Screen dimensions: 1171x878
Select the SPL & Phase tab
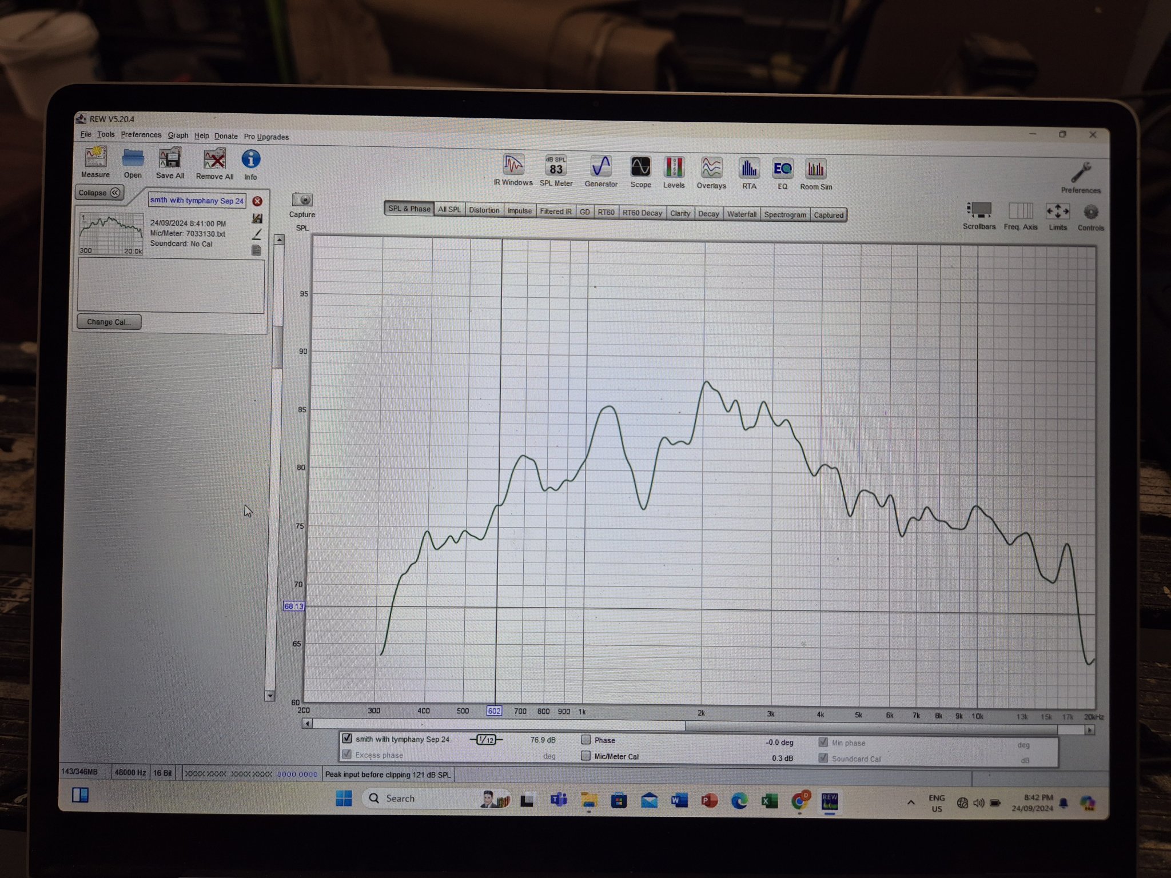409,209
